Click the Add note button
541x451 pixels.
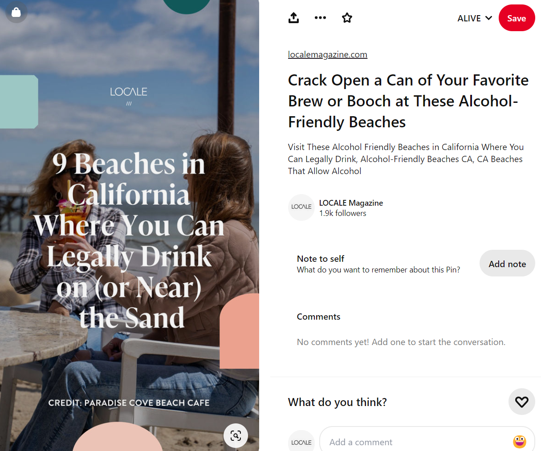(x=507, y=264)
